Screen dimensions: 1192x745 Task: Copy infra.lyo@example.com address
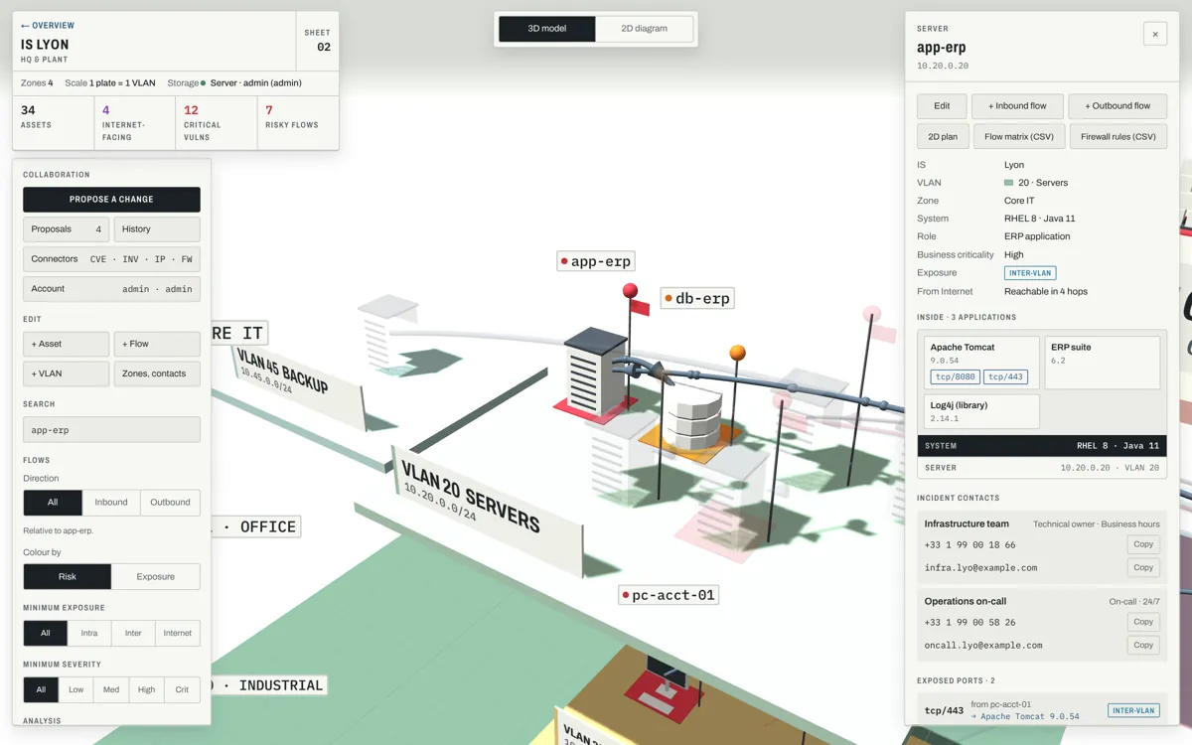[x=1143, y=568]
